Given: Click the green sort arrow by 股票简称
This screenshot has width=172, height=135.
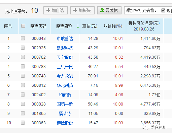Looking at the screenshot, I should click(x=78, y=26).
